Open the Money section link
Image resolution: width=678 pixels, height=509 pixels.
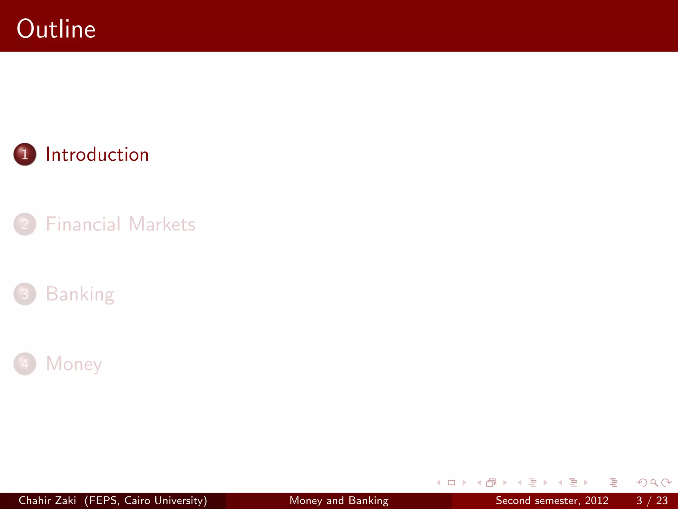coord(74,364)
